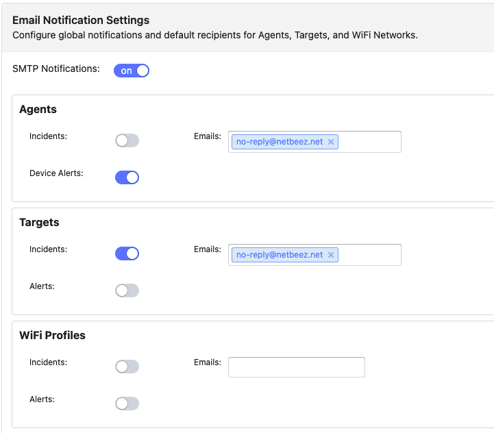Remove the Agents no-reply@netbeez.net email tag

[x=331, y=142]
